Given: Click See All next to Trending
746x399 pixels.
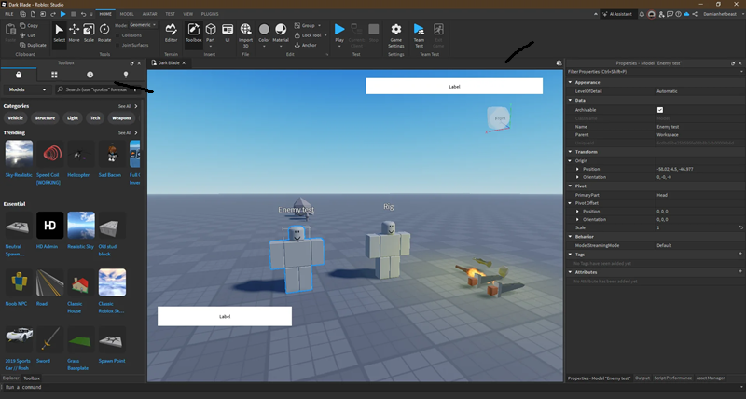Looking at the screenshot, I should 128,133.
